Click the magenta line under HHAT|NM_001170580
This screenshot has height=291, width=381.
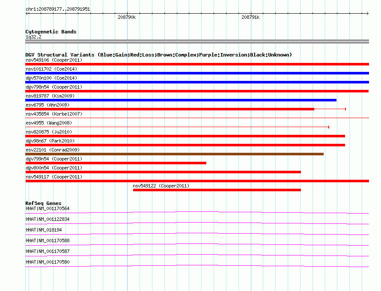[x=197, y=266]
